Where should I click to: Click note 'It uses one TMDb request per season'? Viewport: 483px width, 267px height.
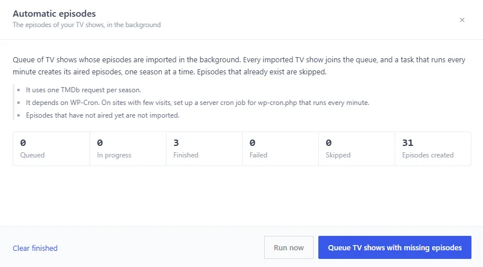[83, 90]
